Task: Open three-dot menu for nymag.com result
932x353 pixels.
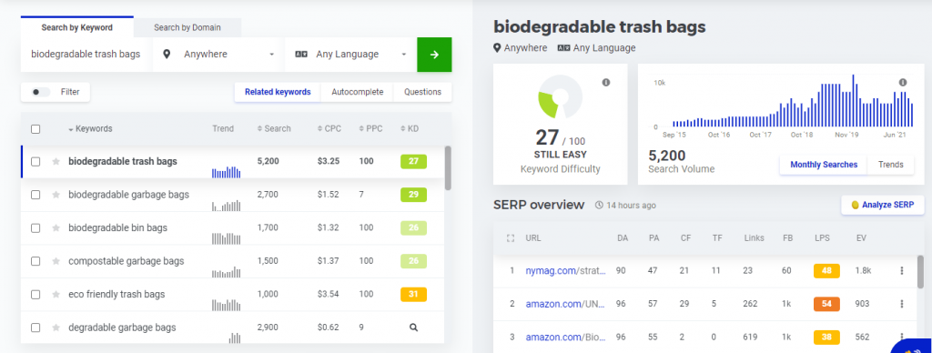Action: pos(902,271)
